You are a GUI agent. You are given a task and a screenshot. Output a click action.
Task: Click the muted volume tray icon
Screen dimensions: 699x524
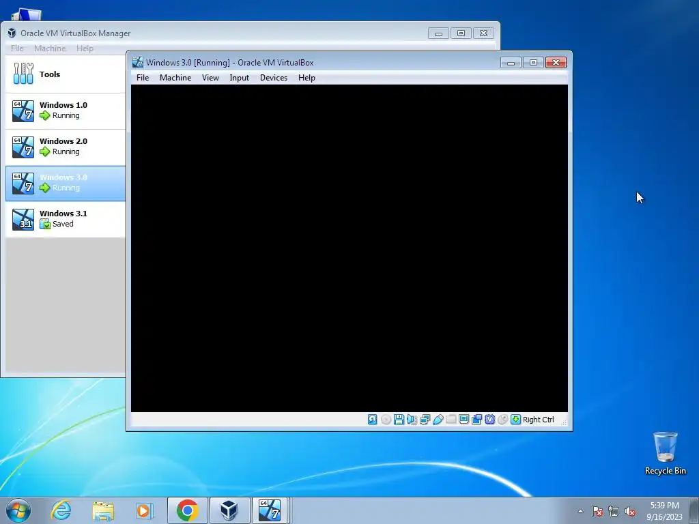point(630,511)
